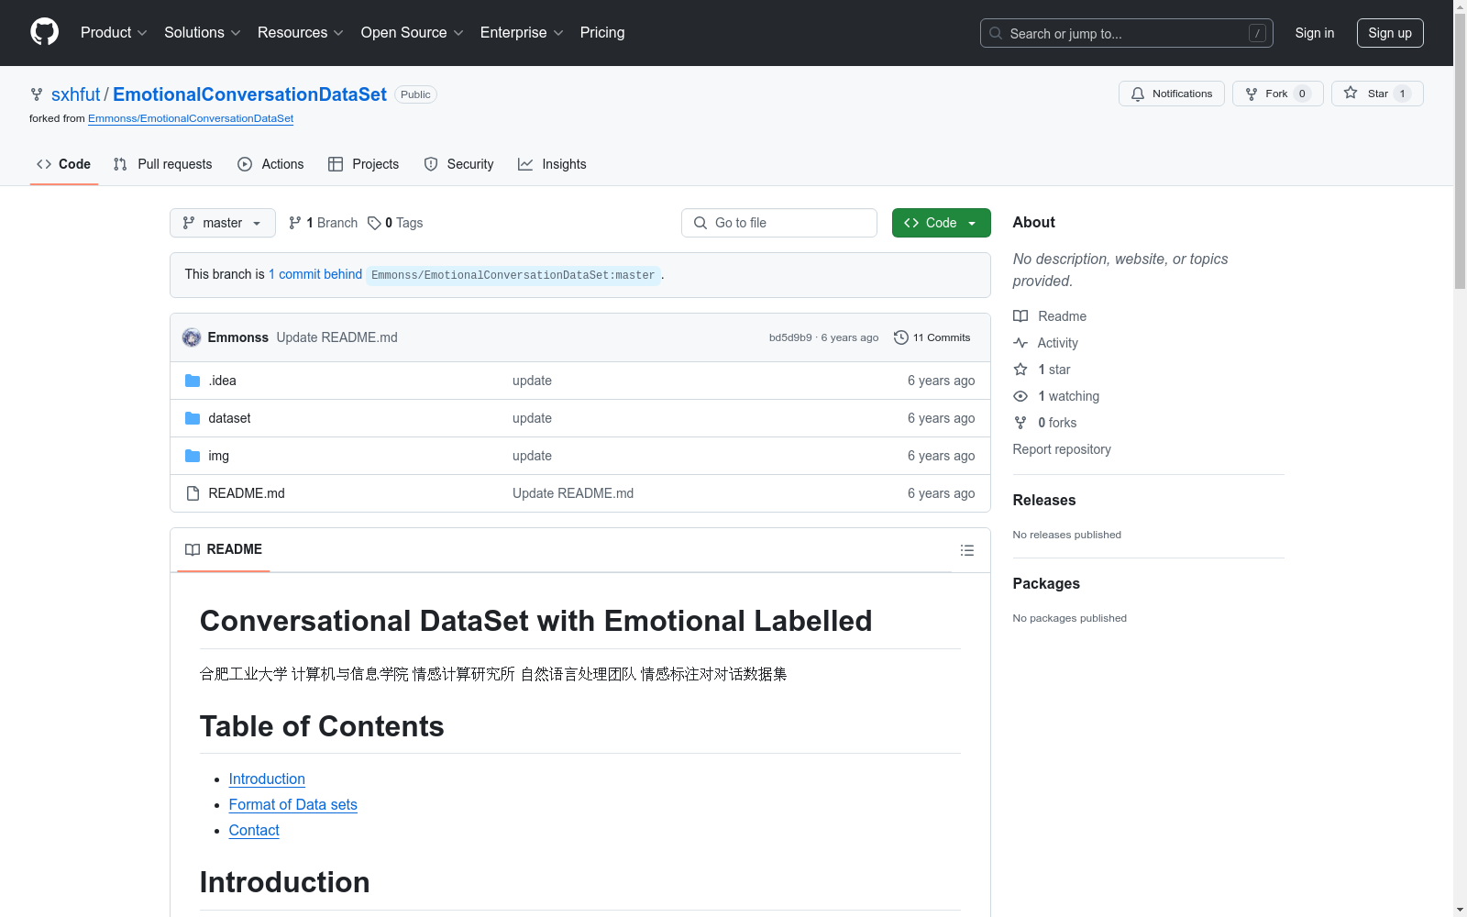Open Readme link in About sidebar

coord(1050,316)
